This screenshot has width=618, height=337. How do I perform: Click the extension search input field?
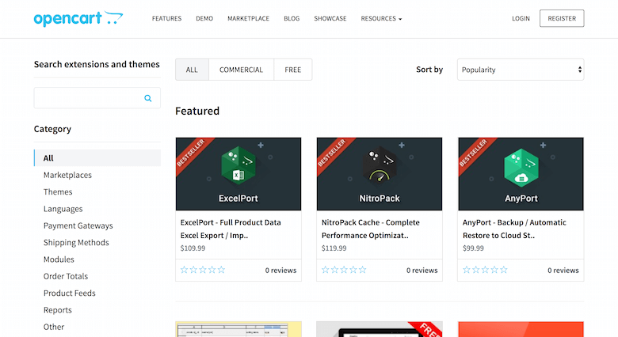pyautogui.click(x=87, y=98)
